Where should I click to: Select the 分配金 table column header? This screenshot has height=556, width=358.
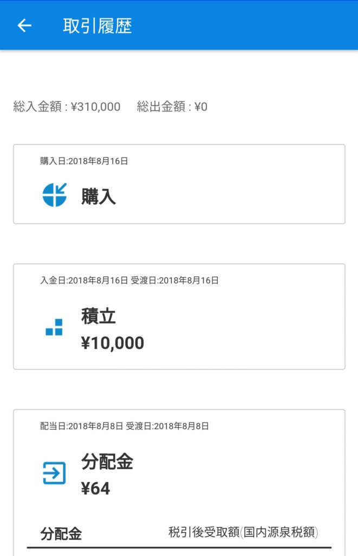(61, 534)
